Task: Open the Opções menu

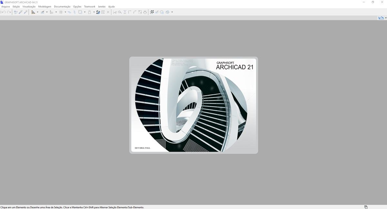Action: coord(77,6)
